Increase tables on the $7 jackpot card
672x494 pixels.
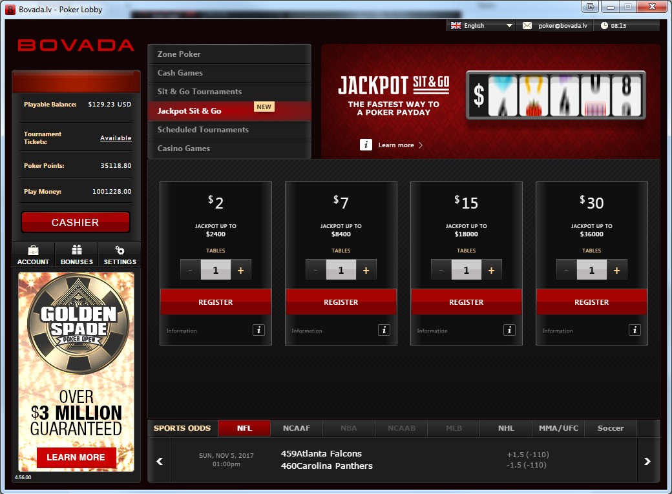(366, 271)
